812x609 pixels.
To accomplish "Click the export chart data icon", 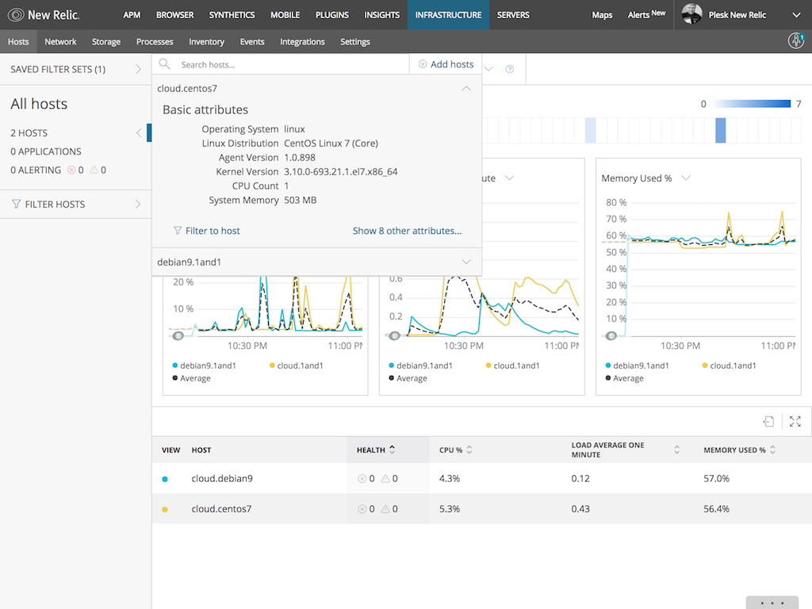I will pos(768,421).
